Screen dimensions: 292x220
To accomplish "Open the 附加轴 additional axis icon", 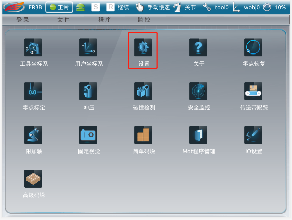I will [x=33, y=135].
